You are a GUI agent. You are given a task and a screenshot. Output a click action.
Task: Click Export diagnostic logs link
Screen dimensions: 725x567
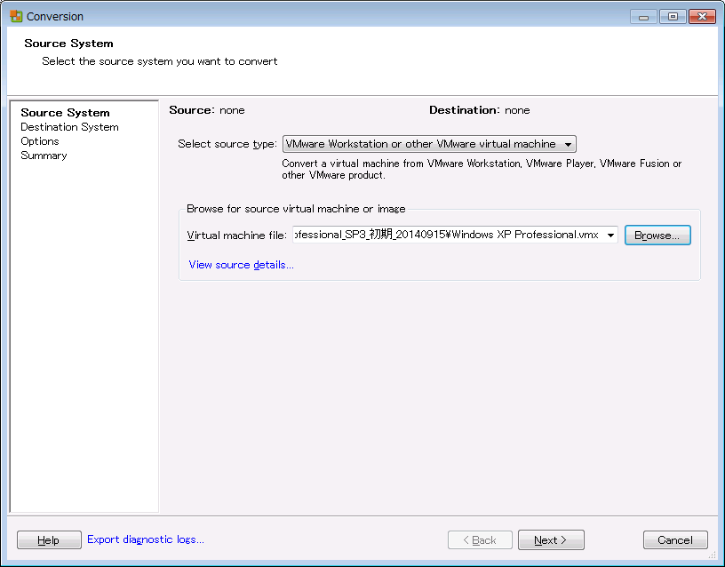pyautogui.click(x=146, y=539)
